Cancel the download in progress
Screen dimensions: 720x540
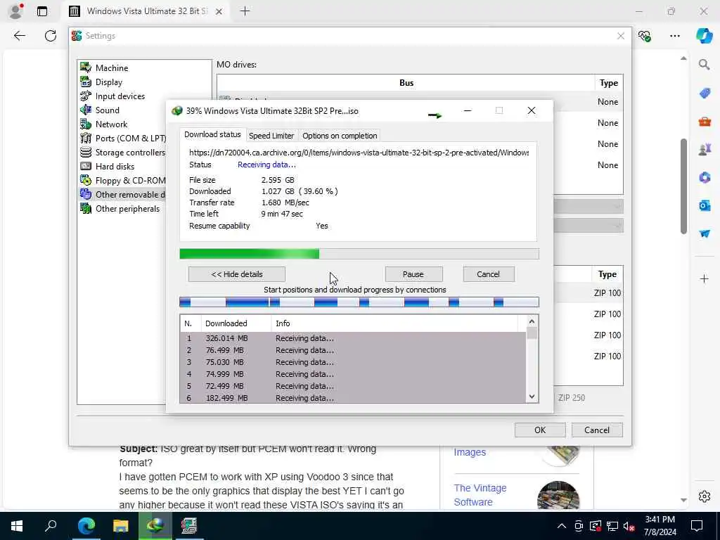[488, 274]
